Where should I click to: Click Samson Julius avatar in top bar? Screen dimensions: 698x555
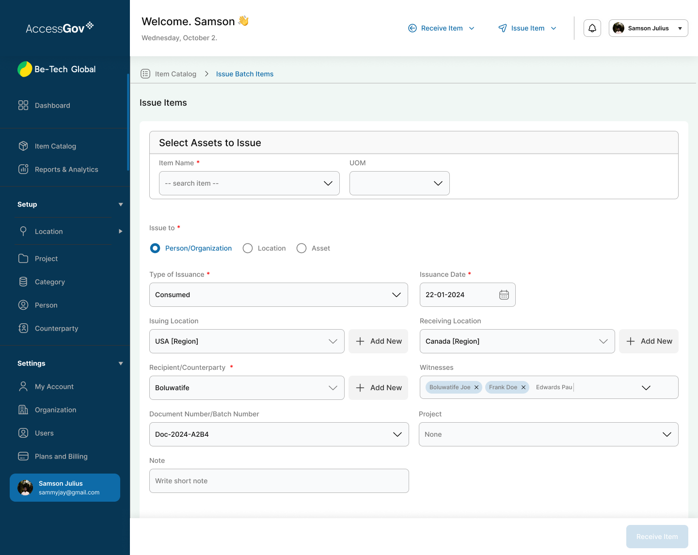pyautogui.click(x=619, y=28)
